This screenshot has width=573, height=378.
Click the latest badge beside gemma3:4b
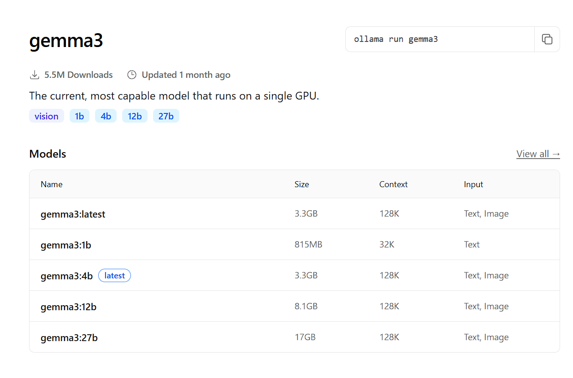pyautogui.click(x=114, y=276)
